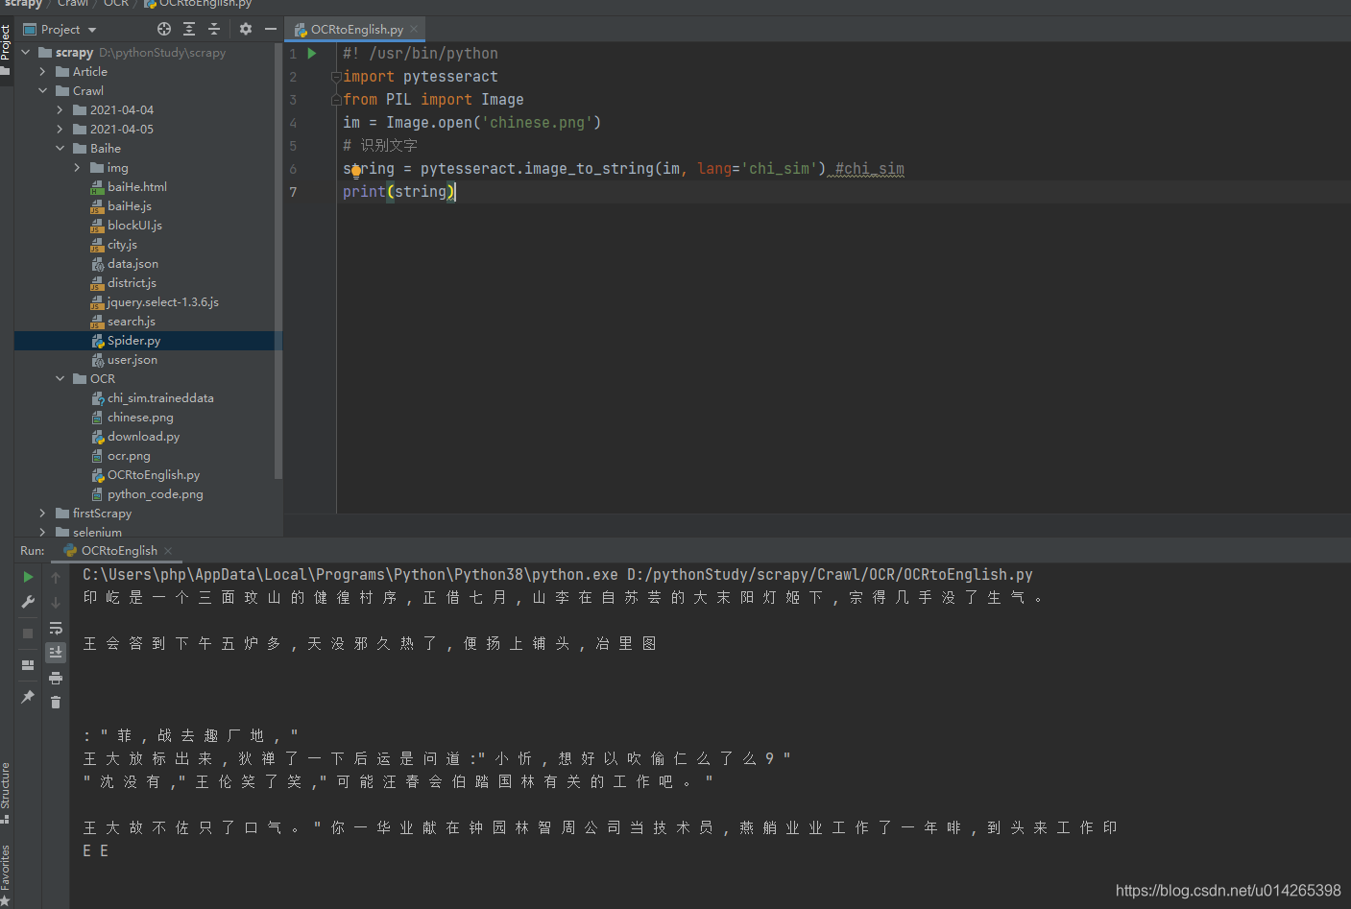Screen dimensions: 1351x909
Task: Close the OCRtoEnglish Run tab
Action: pos(168,550)
